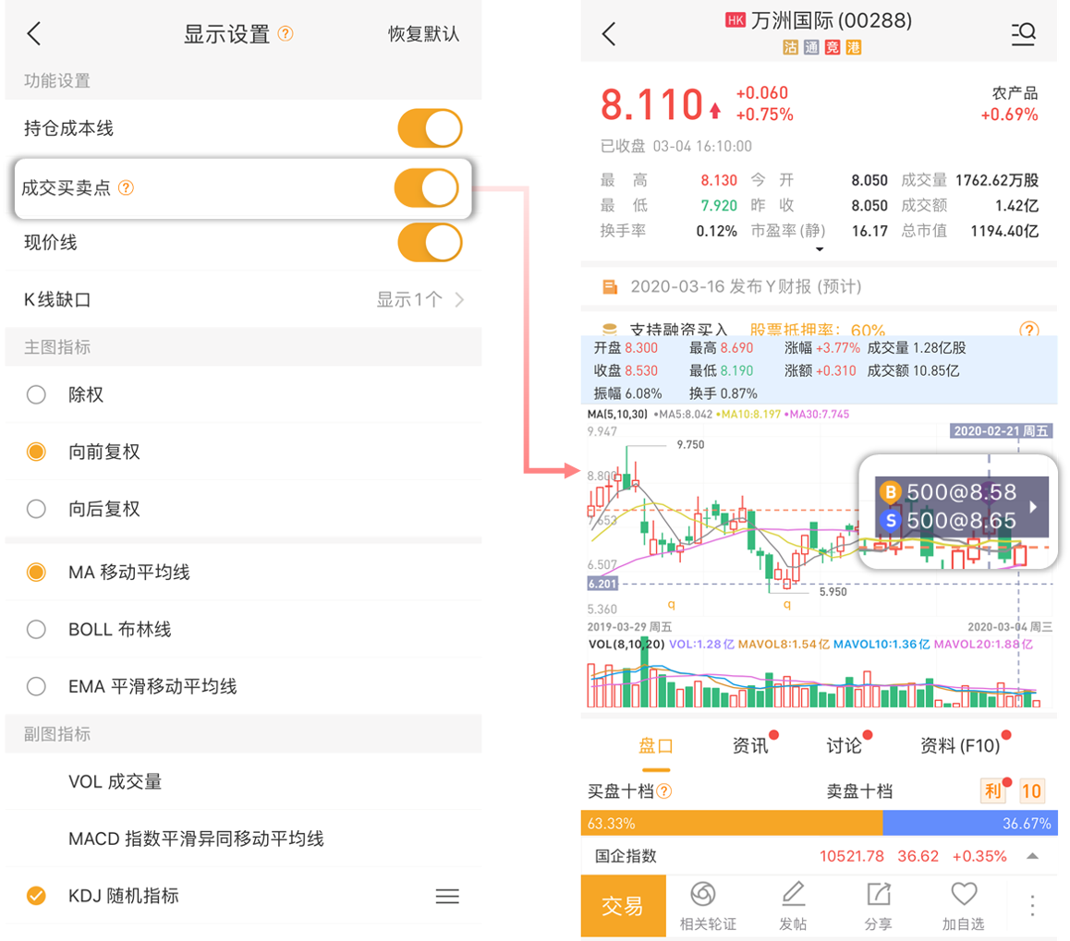The height and width of the screenshot is (941, 1070).
Task: Tap the 利 badge in order book header
Action: (x=993, y=791)
